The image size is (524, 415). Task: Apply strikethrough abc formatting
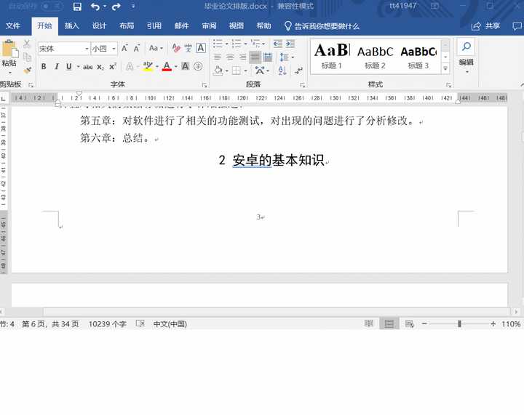pyautogui.click(x=88, y=67)
